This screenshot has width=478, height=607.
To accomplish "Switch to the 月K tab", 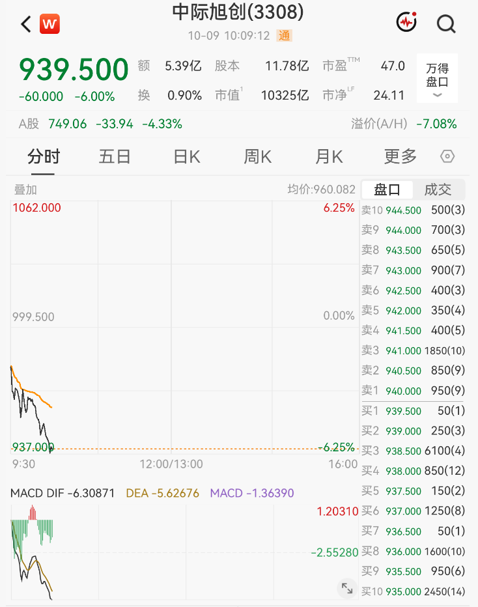I will (x=329, y=157).
